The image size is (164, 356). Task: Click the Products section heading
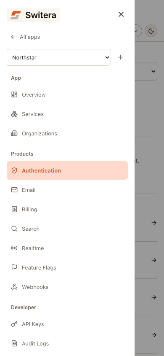tap(22, 154)
